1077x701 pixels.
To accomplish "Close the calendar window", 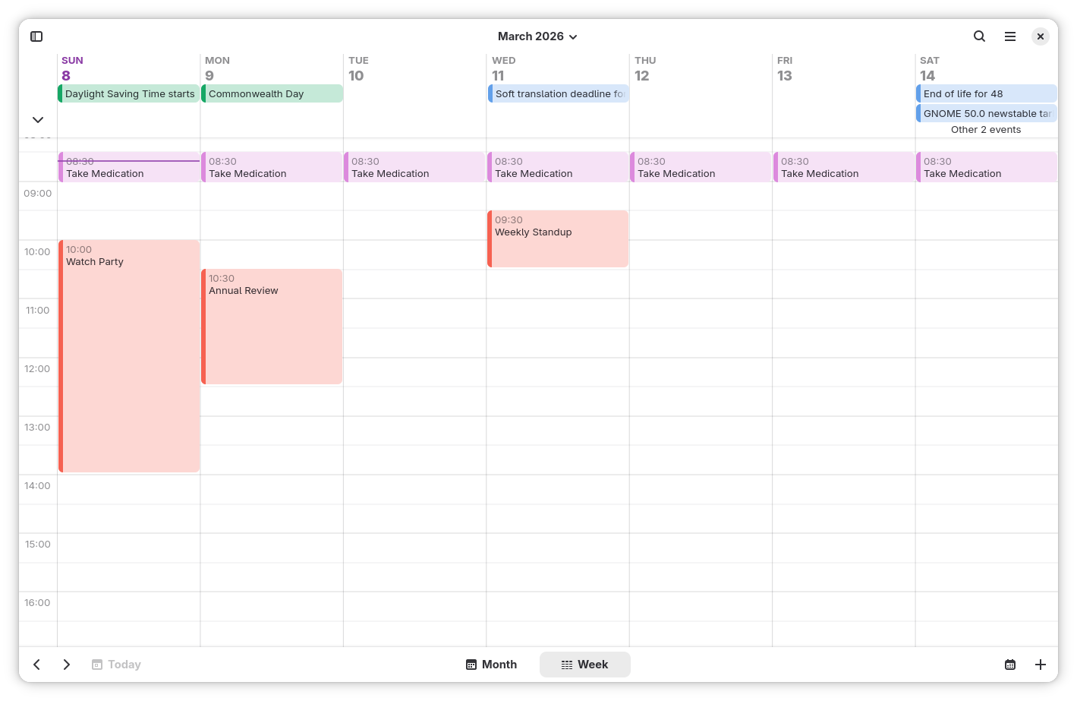I will coord(1040,36).
